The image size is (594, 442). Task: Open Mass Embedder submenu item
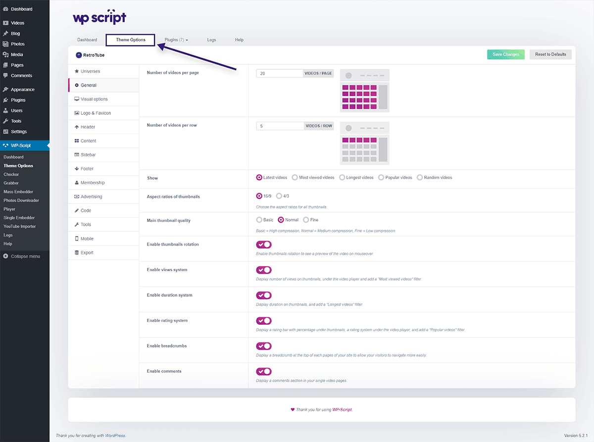click(18, 192)
